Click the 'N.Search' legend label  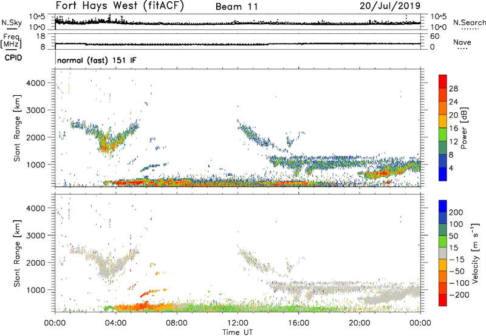click(470, 22)
